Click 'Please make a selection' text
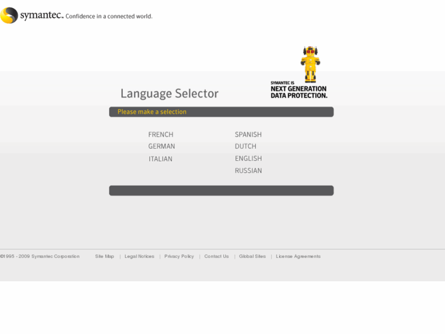This screenshot has width=445, height=334. 152,112
